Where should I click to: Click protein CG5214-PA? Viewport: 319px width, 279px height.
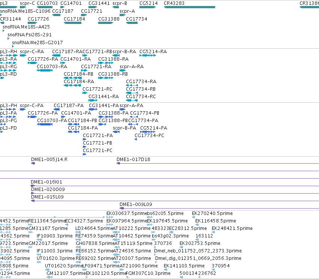pos(148,132)
